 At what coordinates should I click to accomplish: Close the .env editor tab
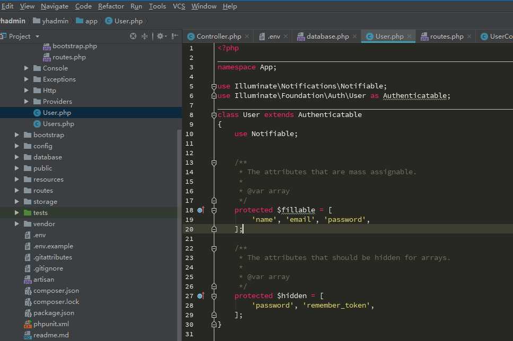[x=285, y=36]
